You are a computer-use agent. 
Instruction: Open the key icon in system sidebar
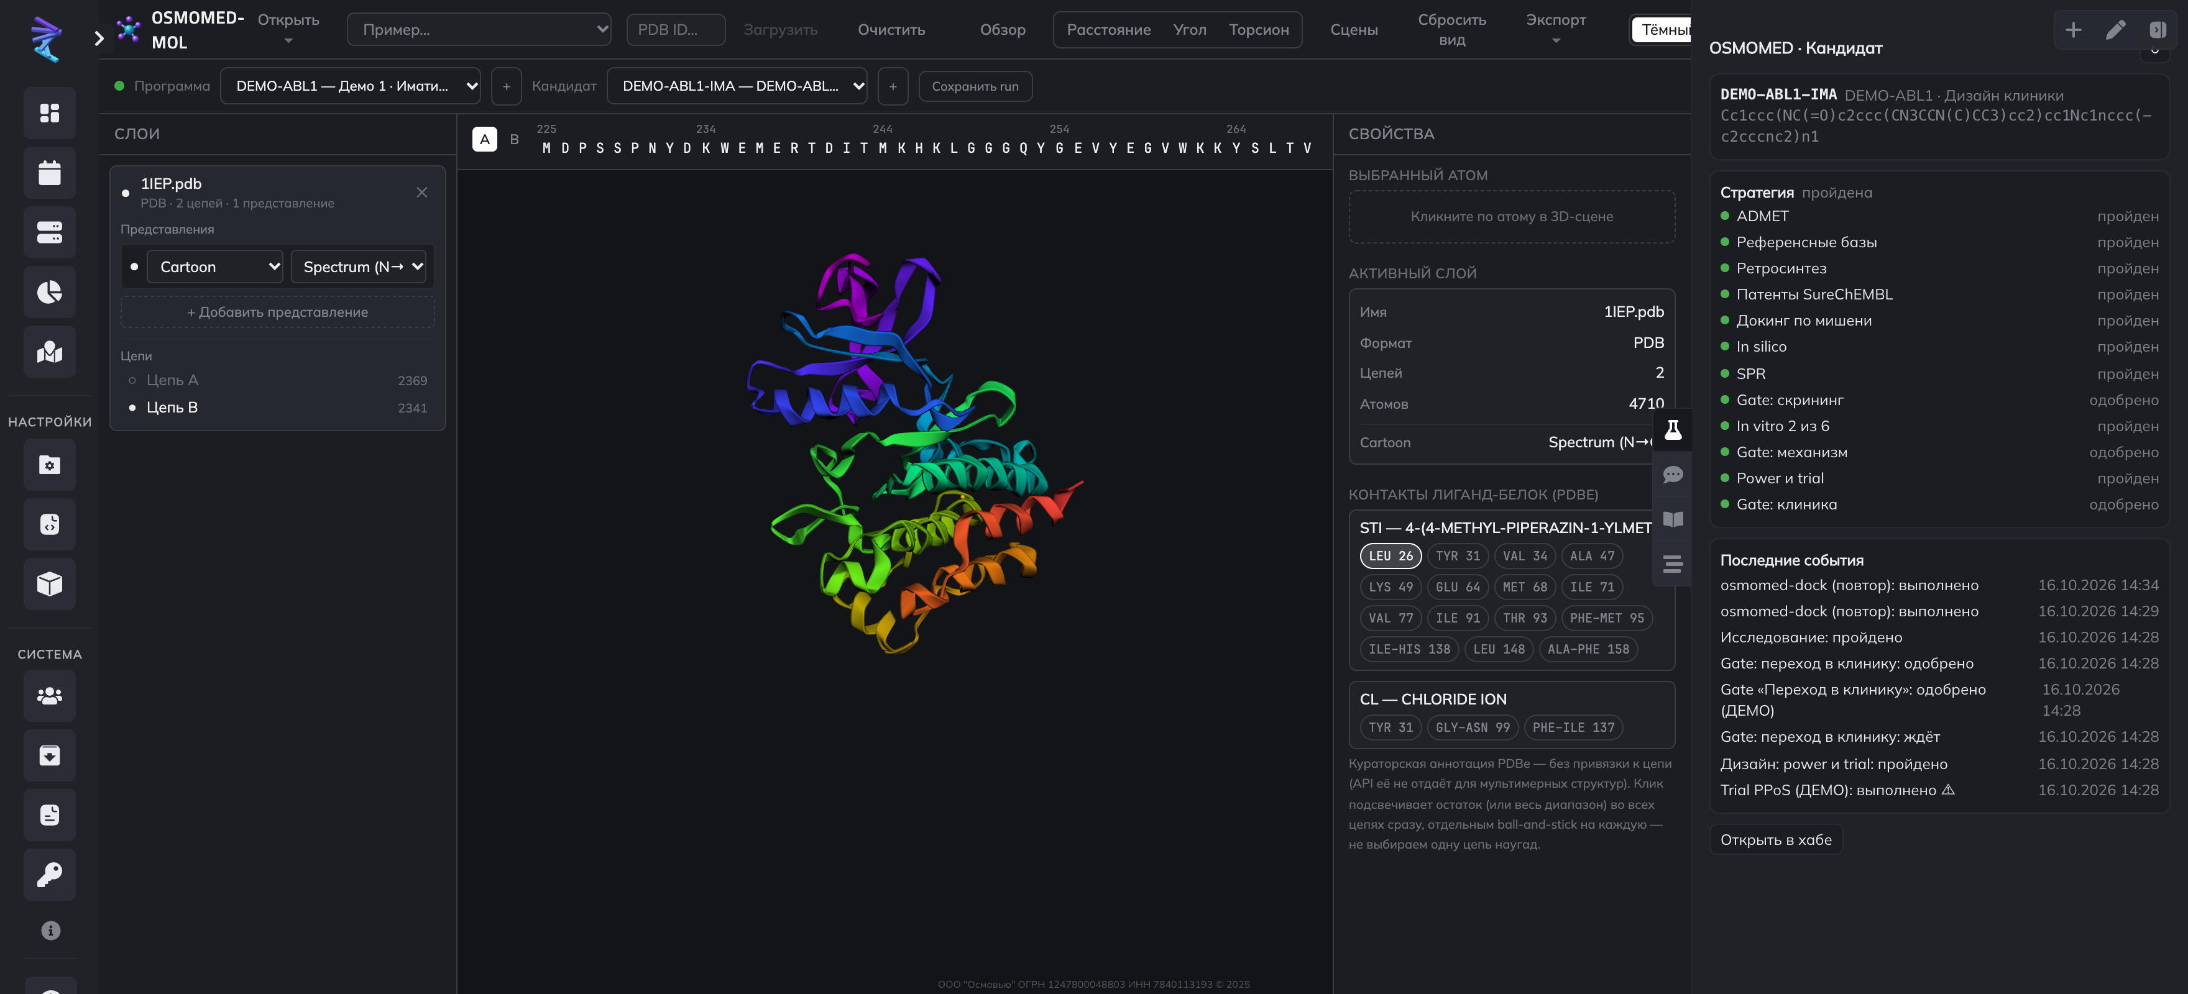[49, 874]
